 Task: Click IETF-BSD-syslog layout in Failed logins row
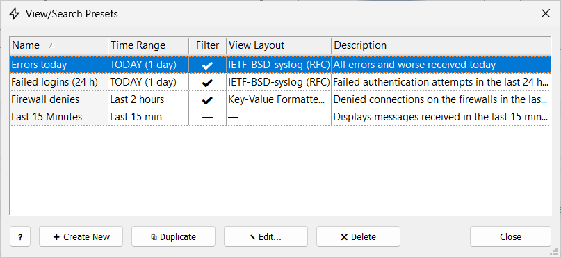(x=279, y=82)
